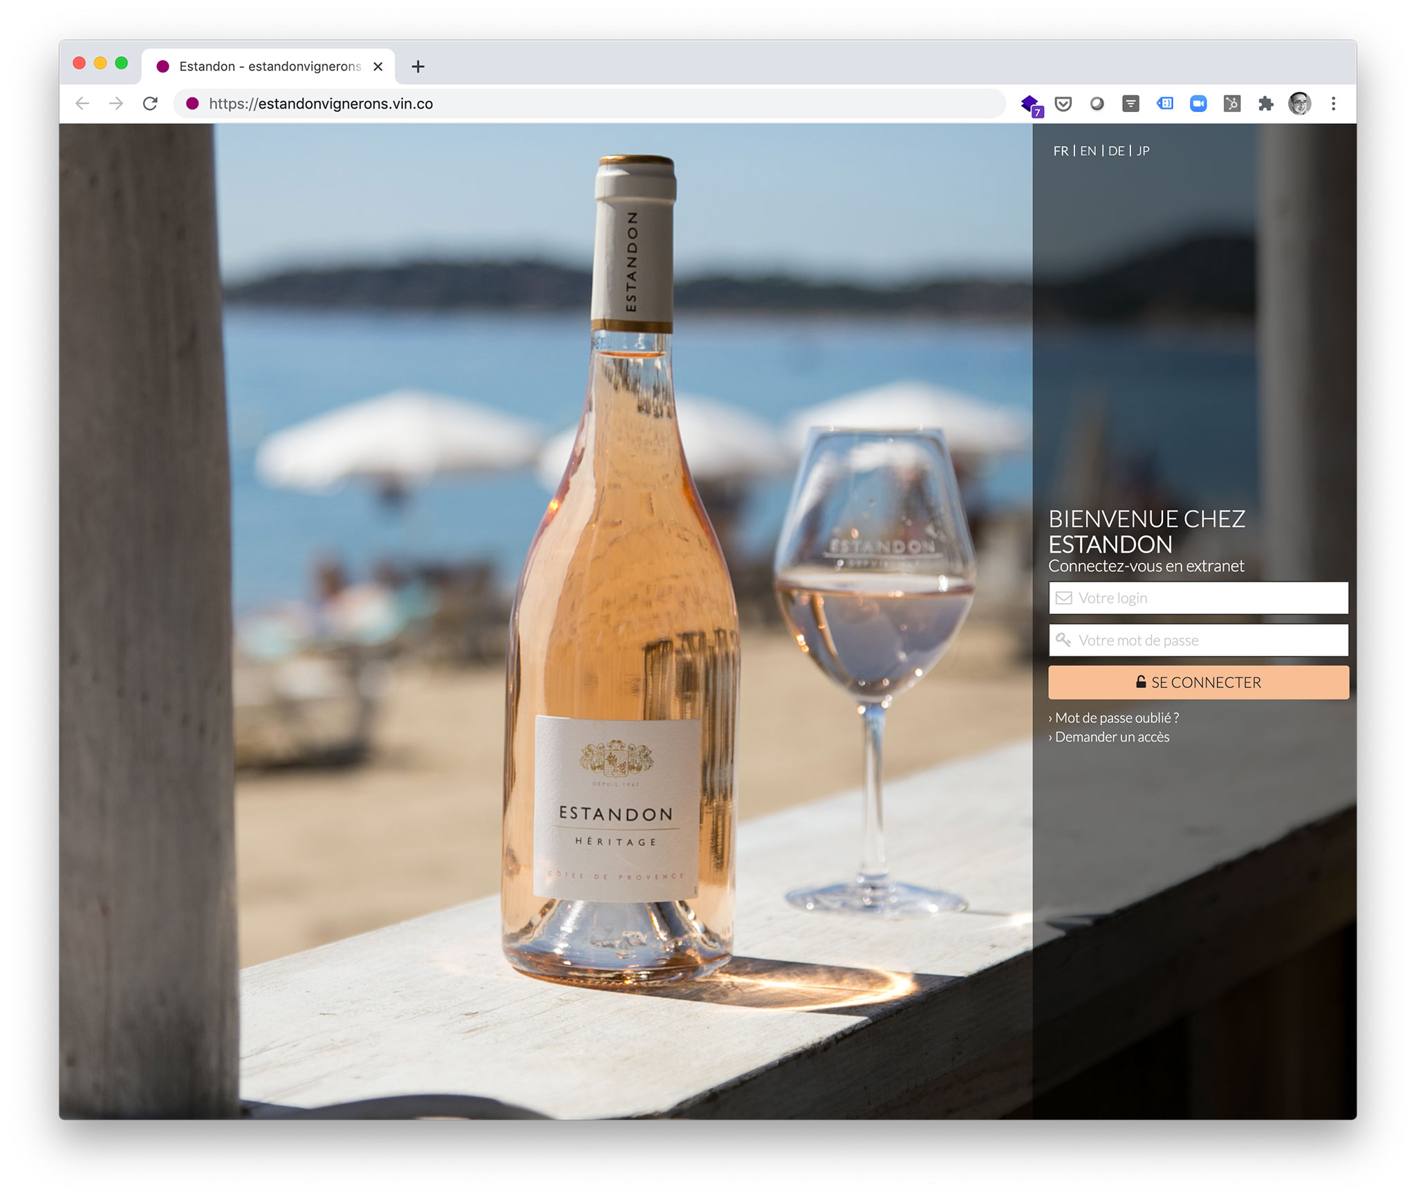This screenshot has width=1416, height=1198.
Task: Open the gray note-lines extension icon
Action: point(1130,104)
